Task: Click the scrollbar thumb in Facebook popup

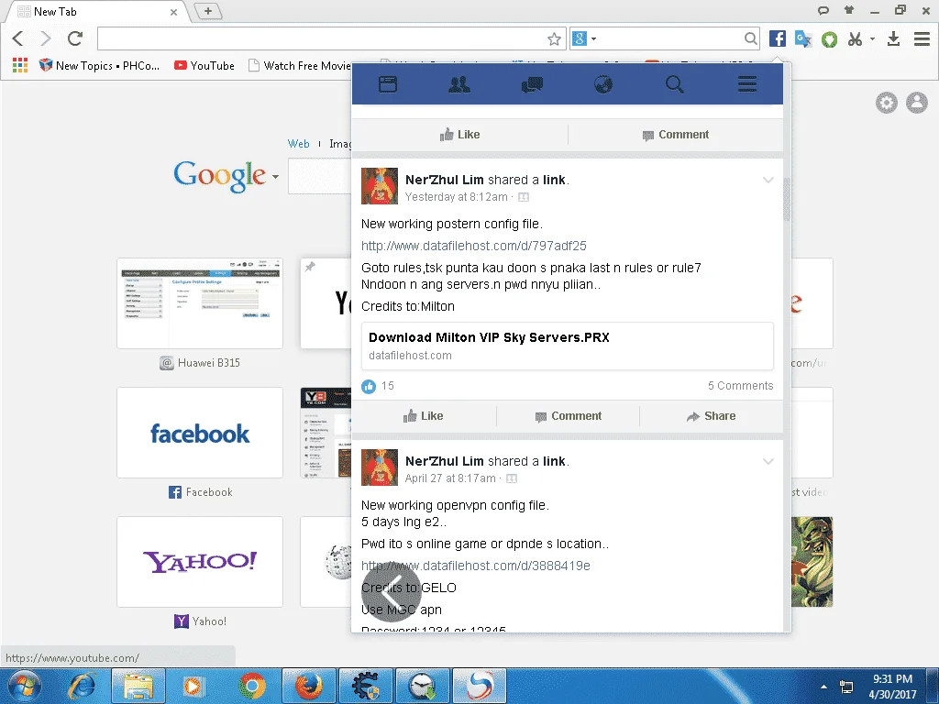Action: click(x=787, y=199)
